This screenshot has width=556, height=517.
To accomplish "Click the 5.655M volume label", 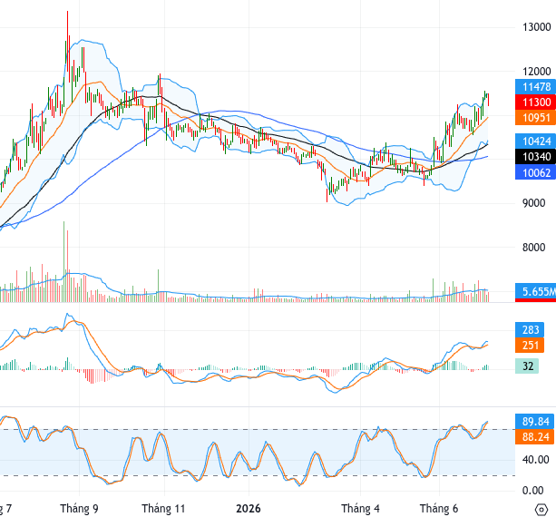I will coord(535,291).
